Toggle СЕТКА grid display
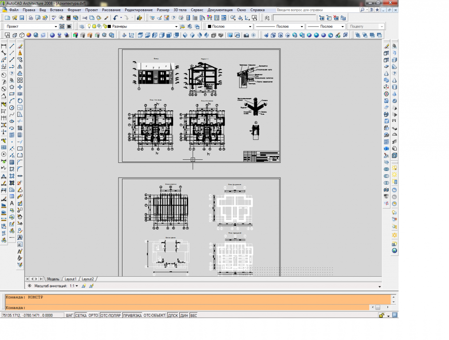This screenshot has height=340, width=449. [x=81, y=315]
